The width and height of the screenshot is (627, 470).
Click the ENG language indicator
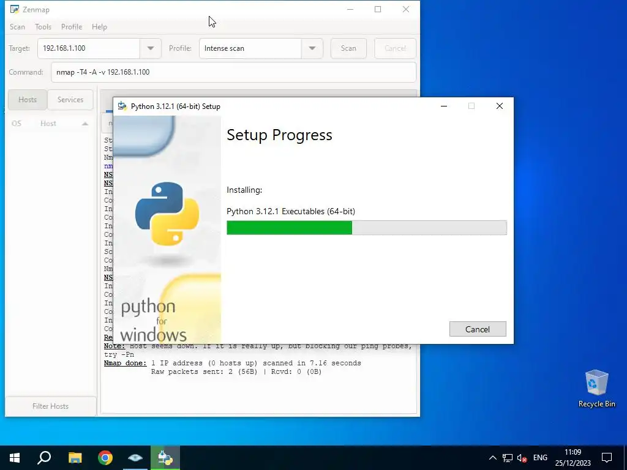[x=540, y=458]
